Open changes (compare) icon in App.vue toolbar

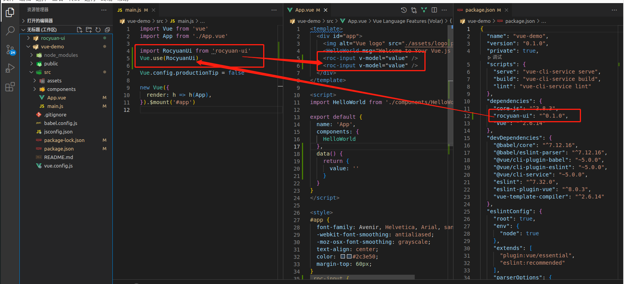(414, 10)
